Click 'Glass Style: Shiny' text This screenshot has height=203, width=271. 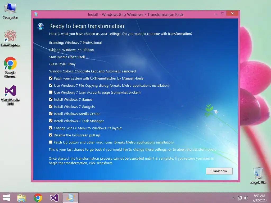coord(62,64)
